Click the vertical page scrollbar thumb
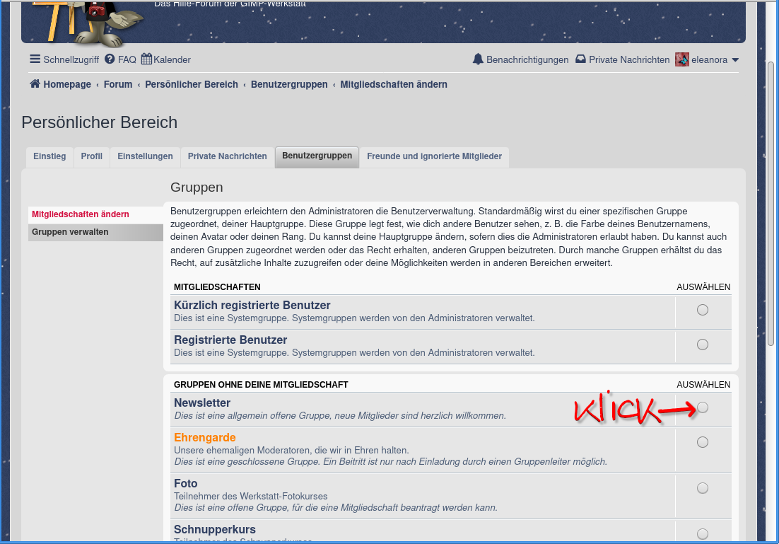This screenshot has height=544, width=779. [x=771, y=203]
